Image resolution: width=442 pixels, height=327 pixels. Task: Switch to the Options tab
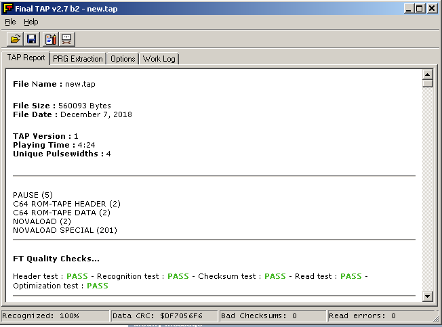coord(123,59)
